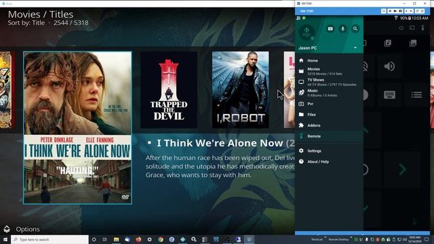This screenshot has width=434, height=244.
Task: Tap the Kore host logo circle
Action: [x=307, y=32]
